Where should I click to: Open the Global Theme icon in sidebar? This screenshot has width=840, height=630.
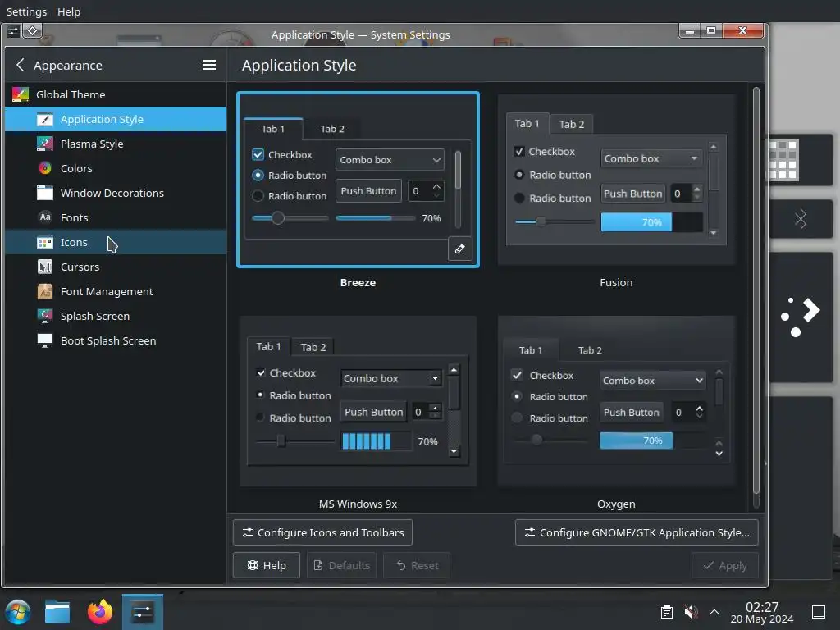[21, 95]
